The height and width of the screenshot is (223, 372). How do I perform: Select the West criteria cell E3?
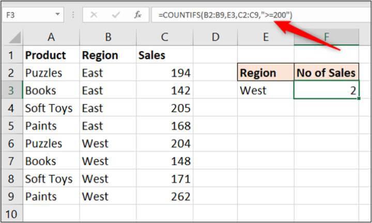pyautogui.click(x=265, y=90)
